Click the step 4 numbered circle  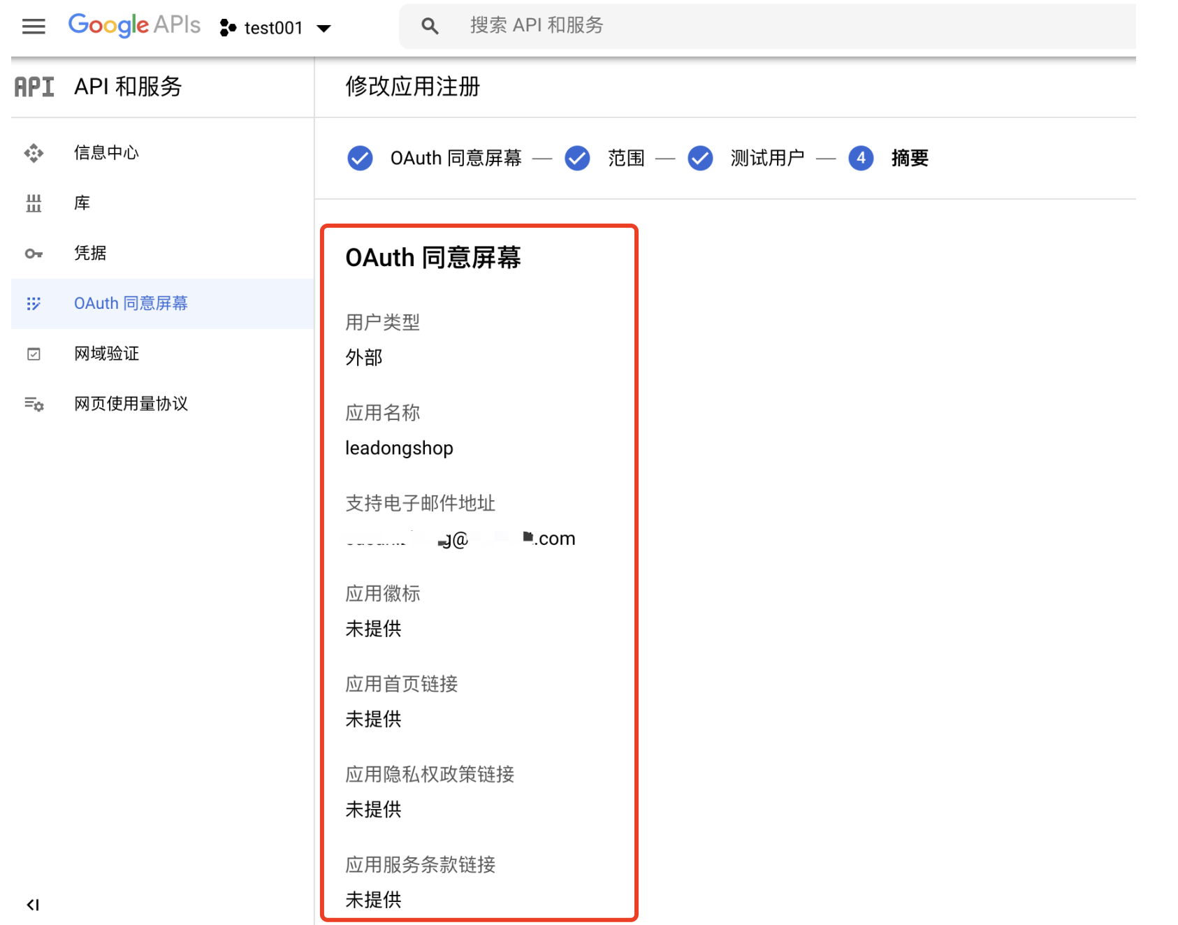point(861,158)
